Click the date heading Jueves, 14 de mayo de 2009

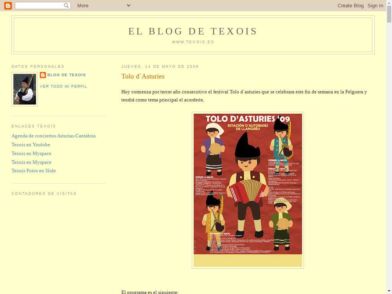[x=160, y=66]
